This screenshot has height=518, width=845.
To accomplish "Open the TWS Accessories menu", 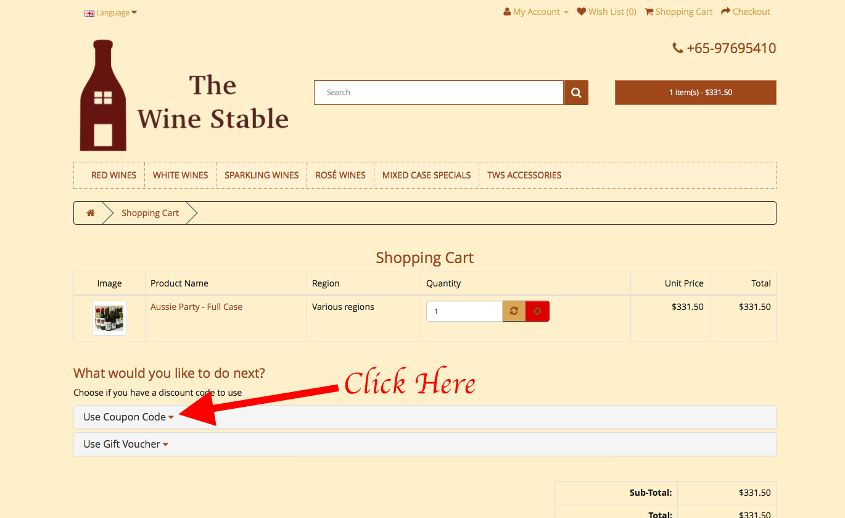I will (524, 175).
